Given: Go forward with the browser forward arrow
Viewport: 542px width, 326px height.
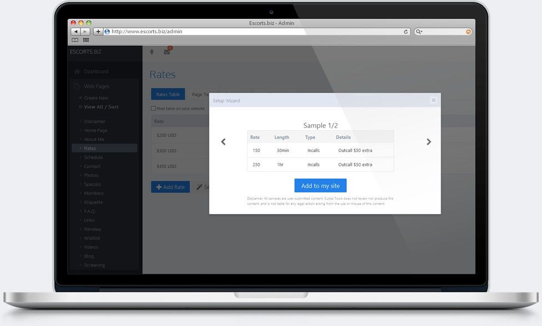Looking at the screenshot, I should 85,32.
